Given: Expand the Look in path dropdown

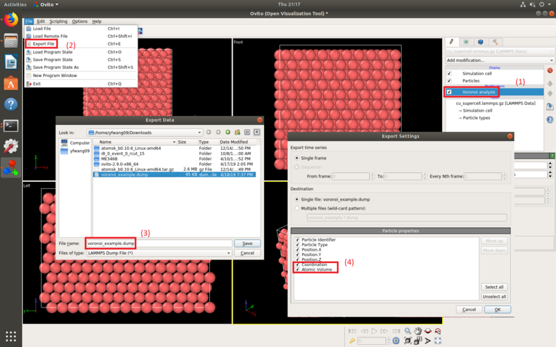Looking at the screenshot, I should [145, 133].
